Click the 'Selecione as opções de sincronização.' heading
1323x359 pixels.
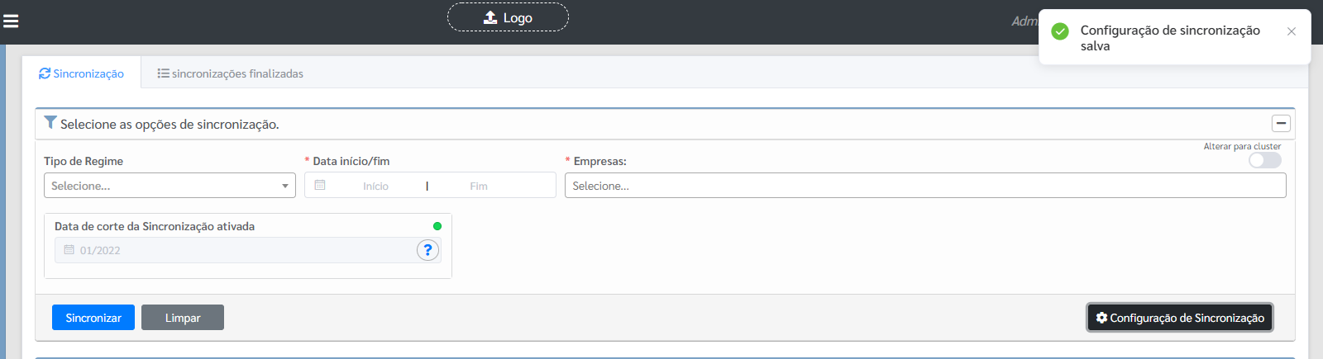click(x=170, y=124)
